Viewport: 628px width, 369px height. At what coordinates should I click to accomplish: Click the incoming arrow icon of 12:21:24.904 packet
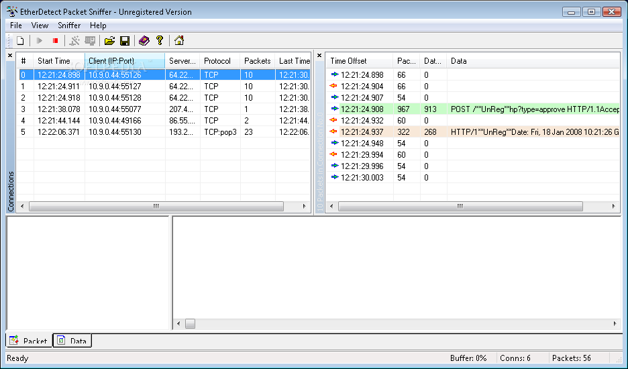pyautogui.click(x=333, y=86)
